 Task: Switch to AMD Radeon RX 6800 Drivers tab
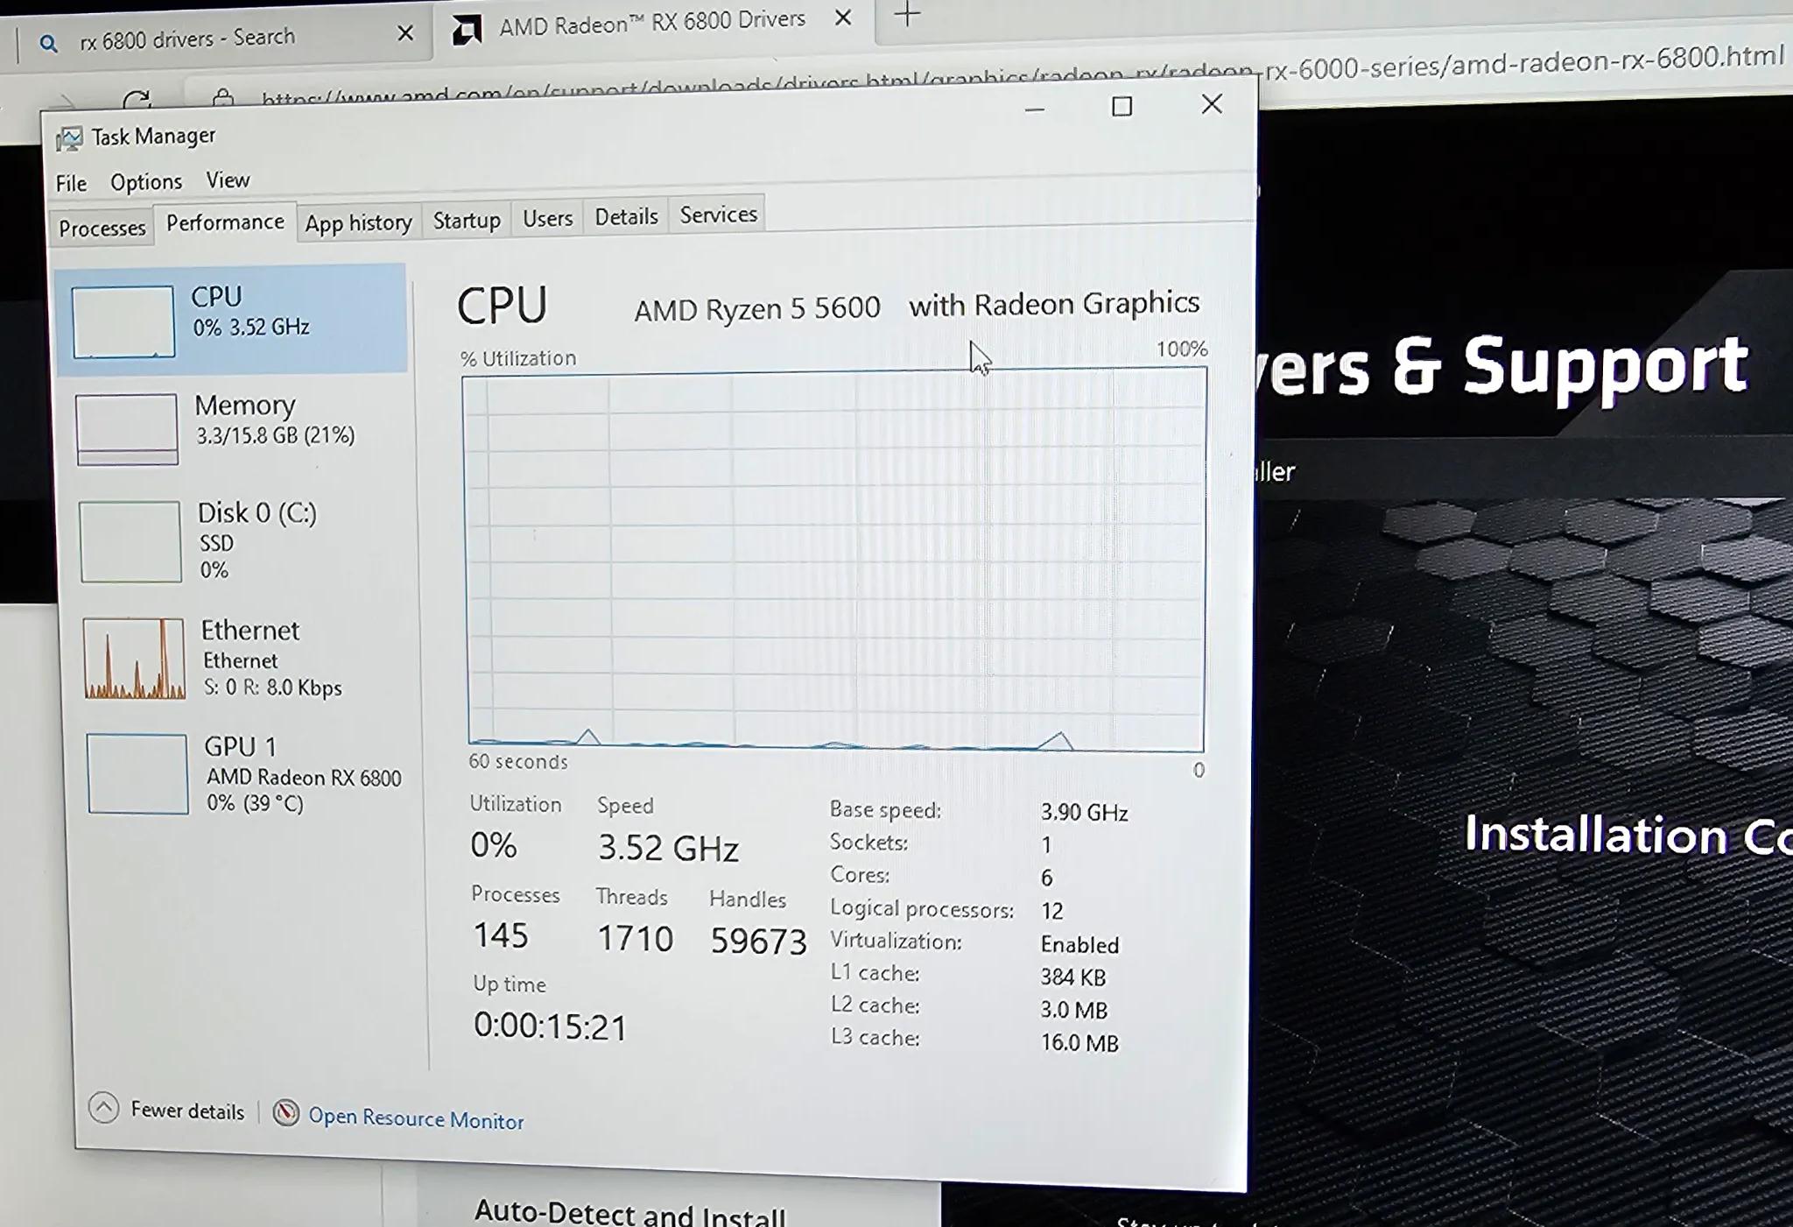652,23
